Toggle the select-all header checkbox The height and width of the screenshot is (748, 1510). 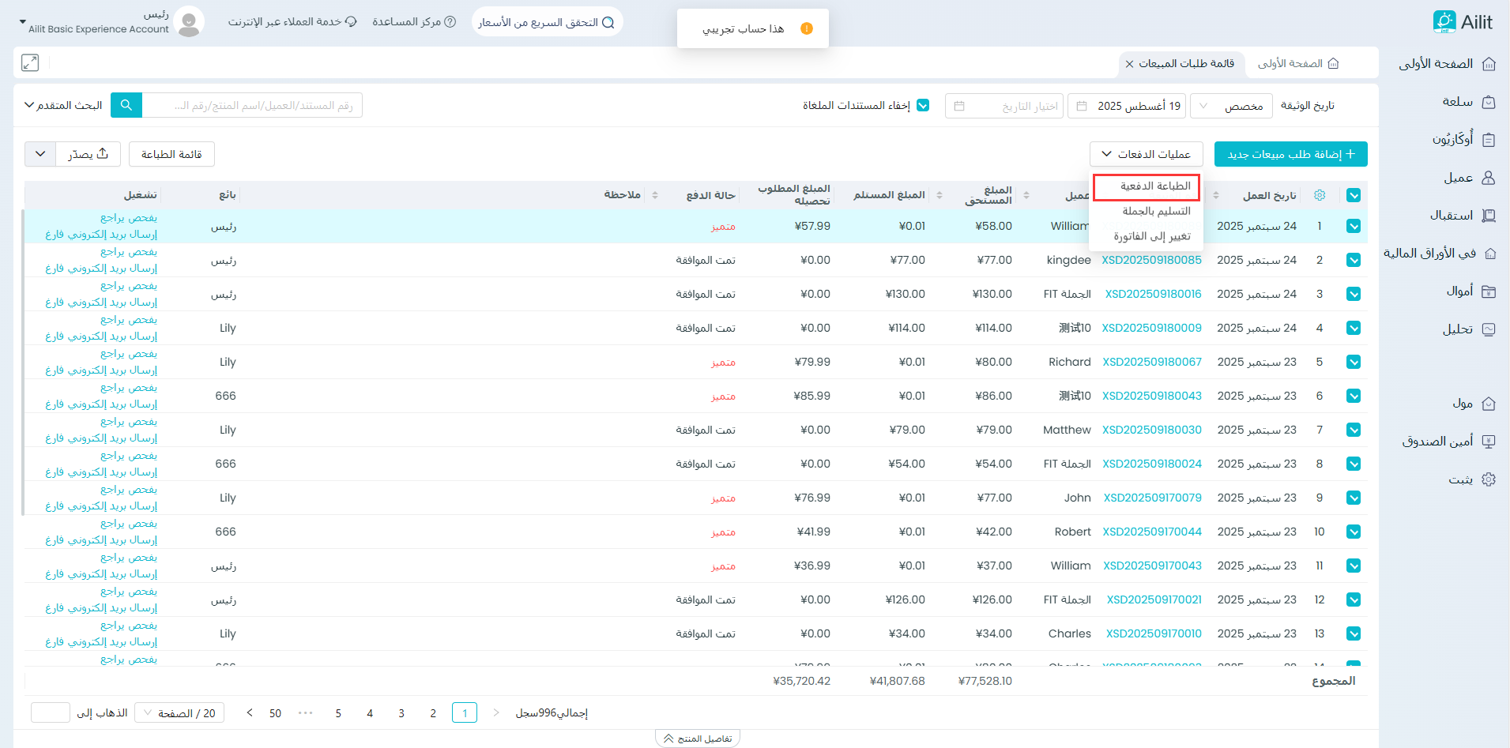pyautogui.click(x=1354, y=195)
